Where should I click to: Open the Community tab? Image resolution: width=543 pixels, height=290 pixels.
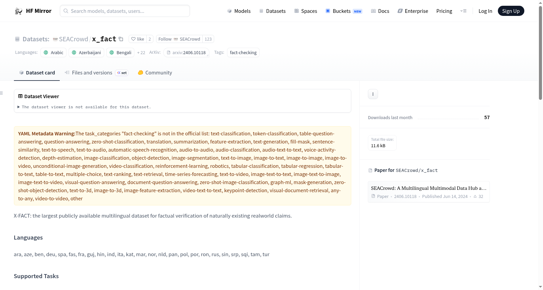tap(155, 73)
